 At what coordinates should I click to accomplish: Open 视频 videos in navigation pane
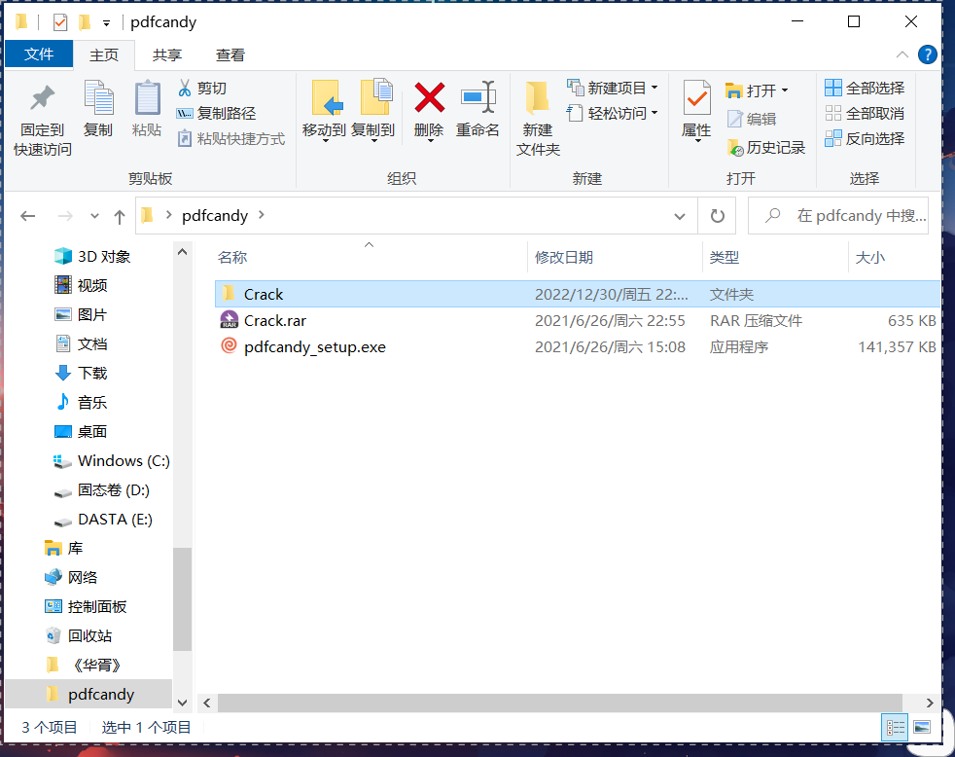(81, 285)
